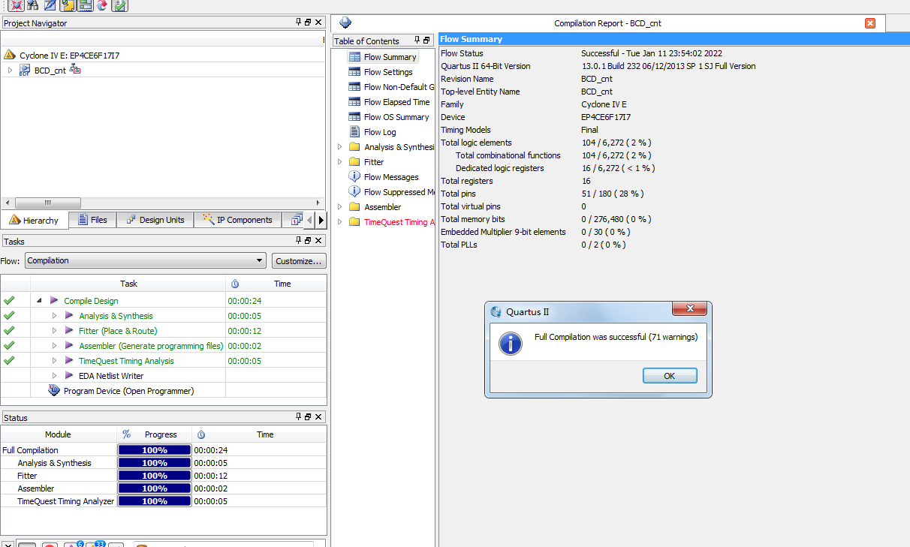Screen dimensions: 910x547
Task: Float the Project Navigator panel
Action: (308, 23)
